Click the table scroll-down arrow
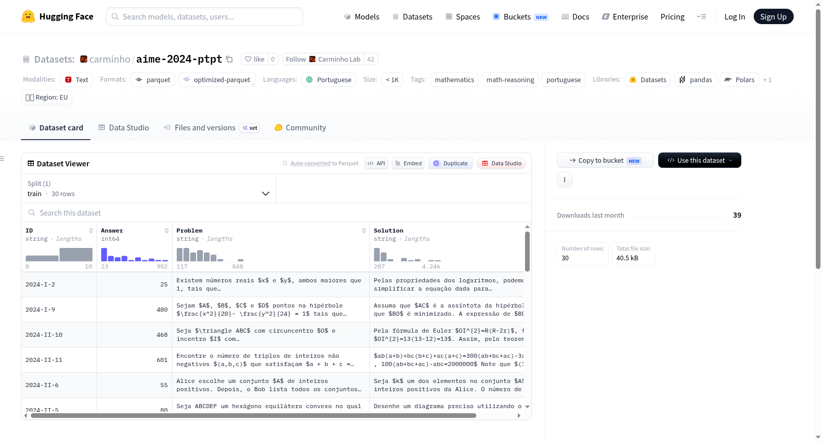Screen dimensions: 822x442 (527, 407)
